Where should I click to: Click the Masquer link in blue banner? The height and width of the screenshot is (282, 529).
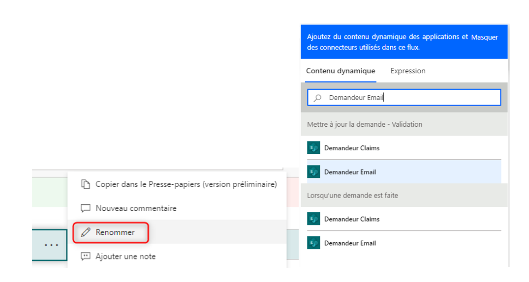point(485,37)
